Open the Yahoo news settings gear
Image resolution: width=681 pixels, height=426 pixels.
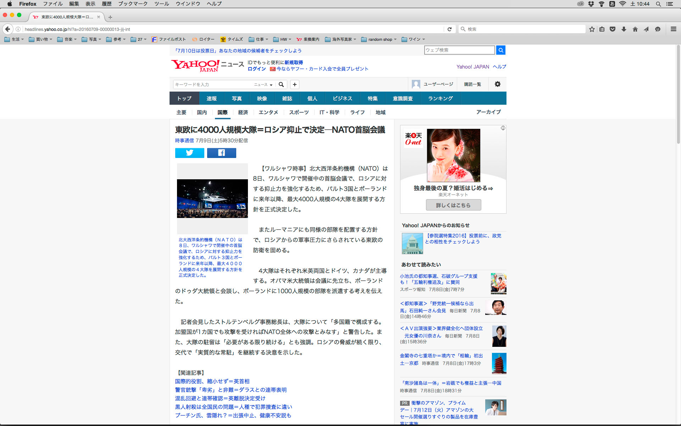(497, 84)
